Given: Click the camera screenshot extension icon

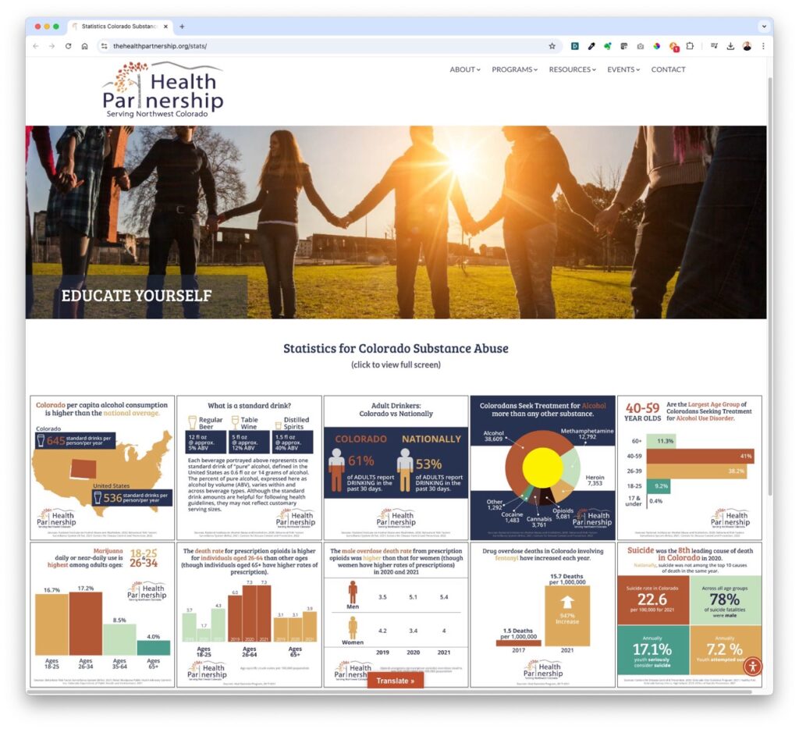Looking at the screenshot, I should 640,46.
